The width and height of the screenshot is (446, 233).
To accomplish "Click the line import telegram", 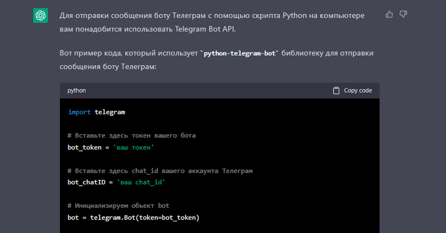I will pyautogui.click(x=97, y=112).
